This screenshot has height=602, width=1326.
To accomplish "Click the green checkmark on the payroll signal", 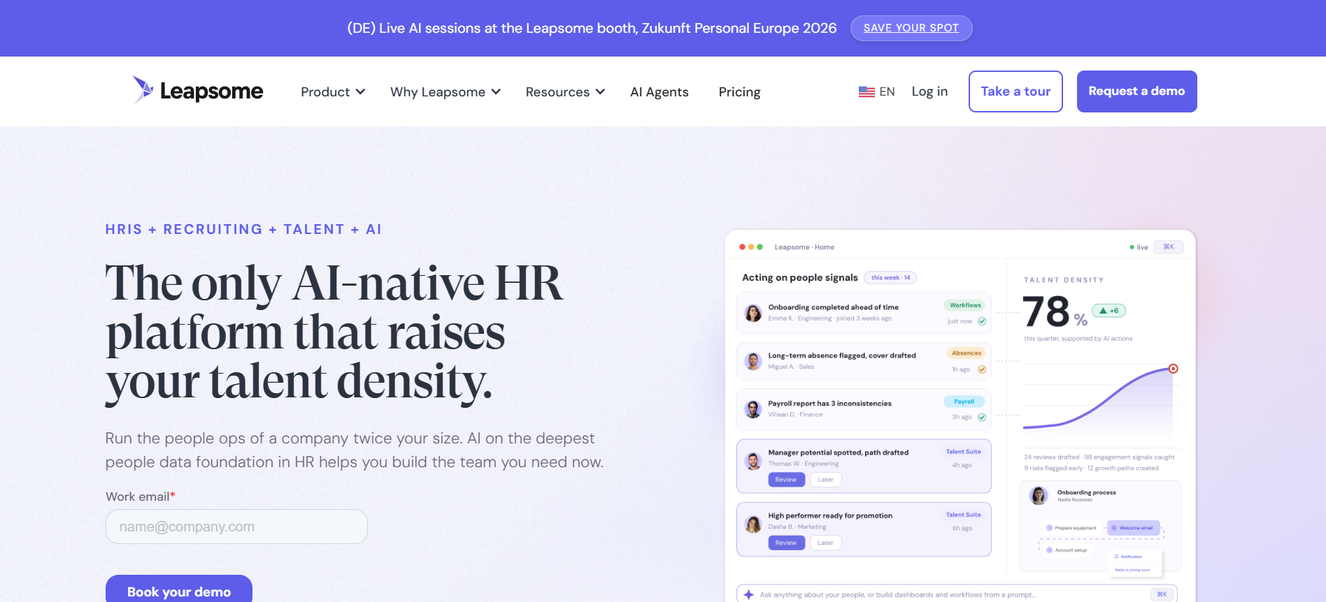I will (982, 418).
